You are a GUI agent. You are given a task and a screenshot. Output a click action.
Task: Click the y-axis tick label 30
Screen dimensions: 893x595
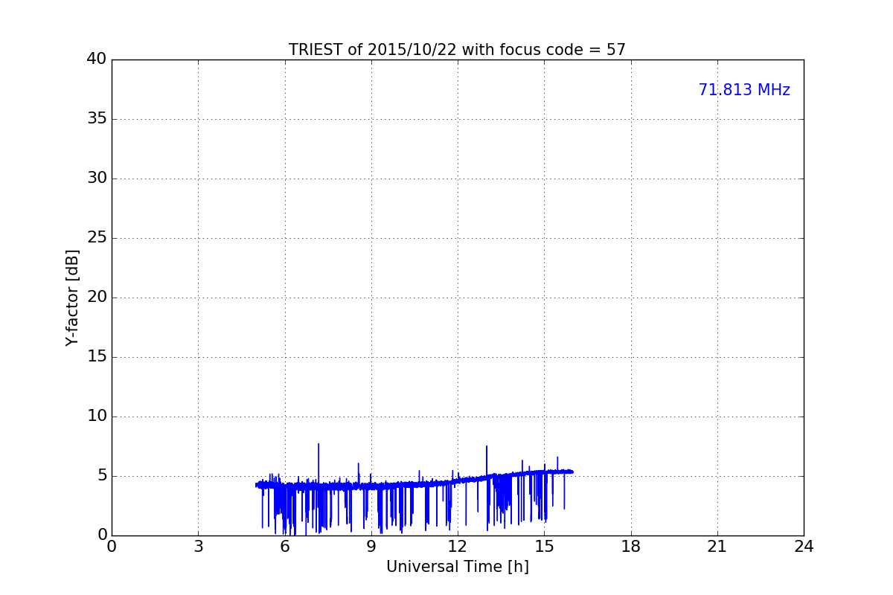click(x=97, y=178)
